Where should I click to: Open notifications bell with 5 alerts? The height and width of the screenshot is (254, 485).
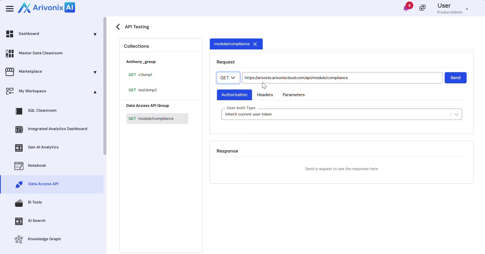(406, 8)
